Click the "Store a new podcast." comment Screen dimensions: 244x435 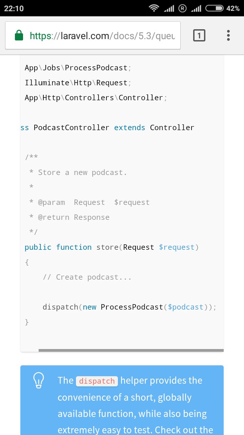(x=82, y=173)
